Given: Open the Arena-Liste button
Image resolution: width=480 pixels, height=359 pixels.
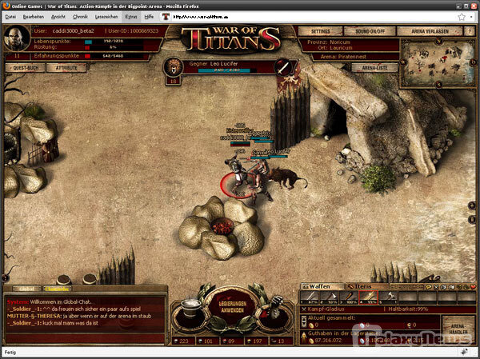Looking at the screenshot, I should click(374, 68).
